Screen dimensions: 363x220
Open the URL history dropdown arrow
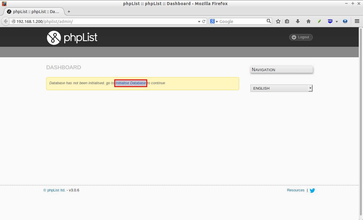(x=199, y=22)
